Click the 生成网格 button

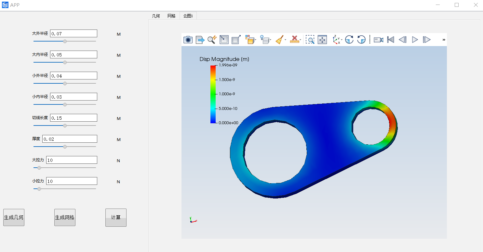click(65, 217)
